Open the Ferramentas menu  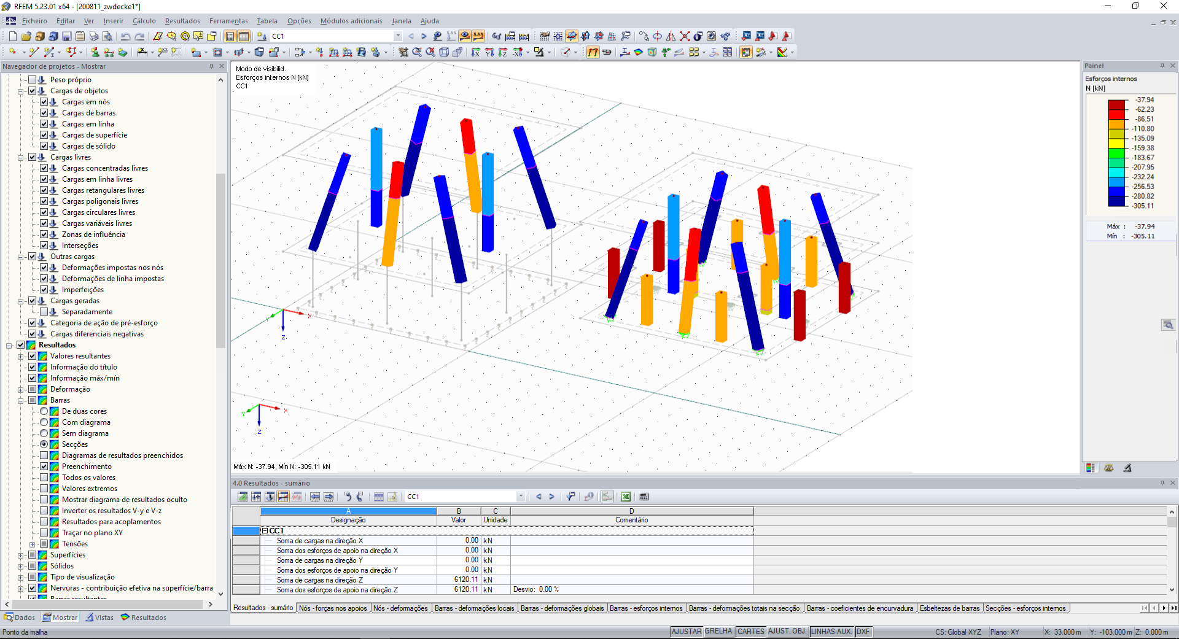(x=228, y=21)
